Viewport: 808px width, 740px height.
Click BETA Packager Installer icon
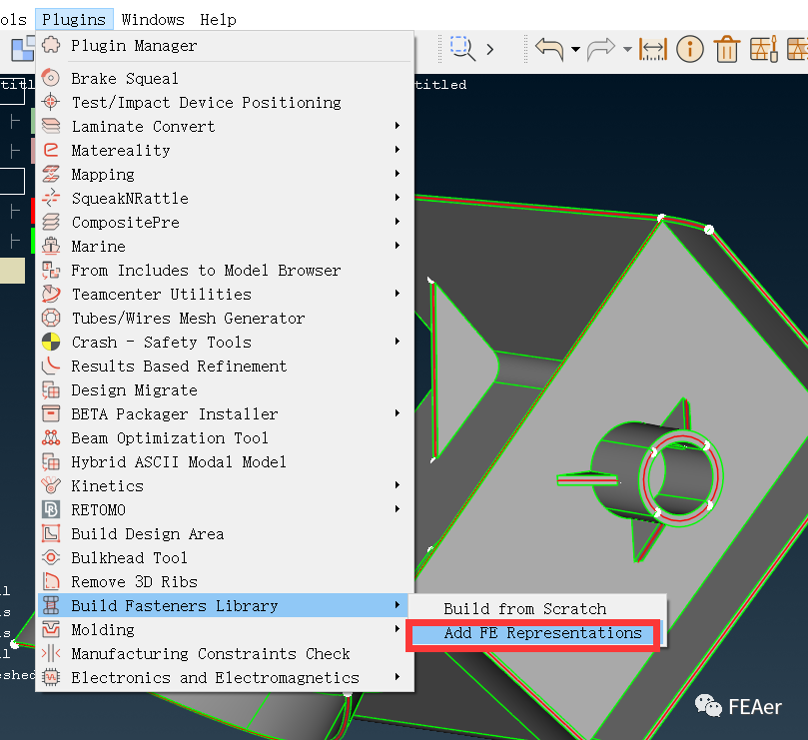51,413
